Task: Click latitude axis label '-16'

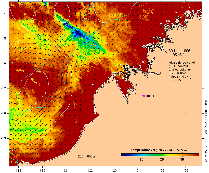Action: [x=3, y=64]
